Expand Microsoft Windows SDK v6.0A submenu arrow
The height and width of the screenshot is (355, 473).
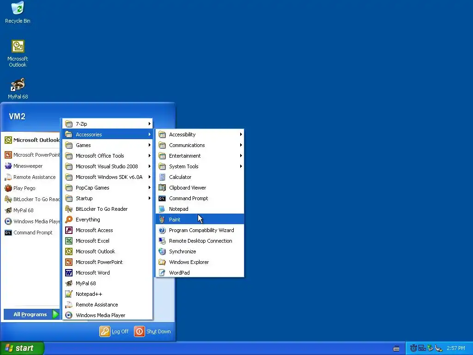[x=149, y=177]
